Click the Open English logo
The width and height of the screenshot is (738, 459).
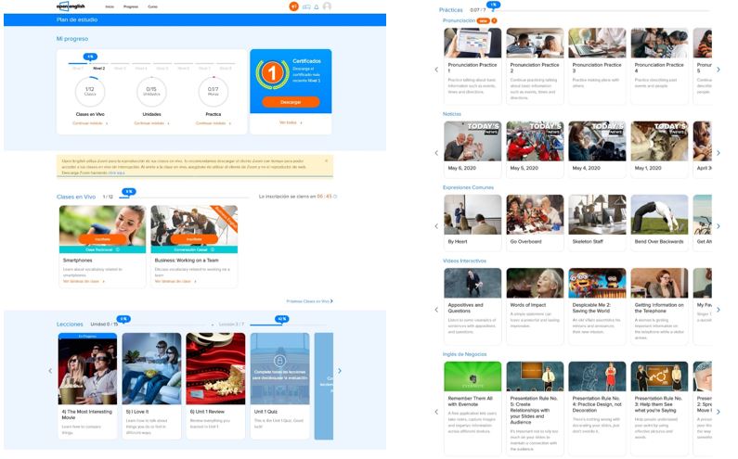[71, 6]
